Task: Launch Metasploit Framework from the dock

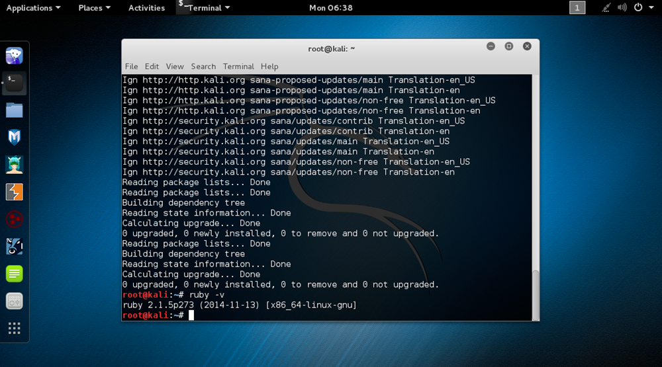Action: click(14, 137)
